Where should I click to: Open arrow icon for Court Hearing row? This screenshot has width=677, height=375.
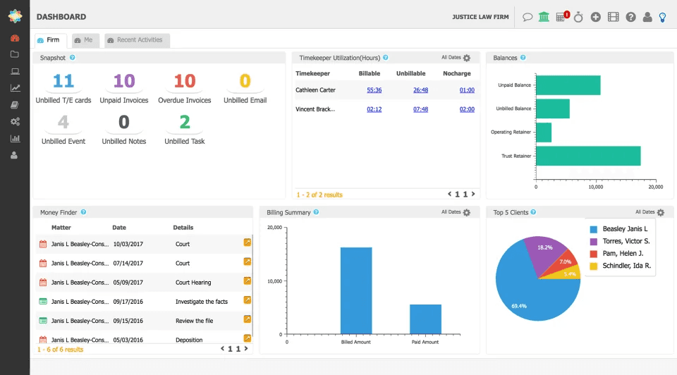[248, 281]
